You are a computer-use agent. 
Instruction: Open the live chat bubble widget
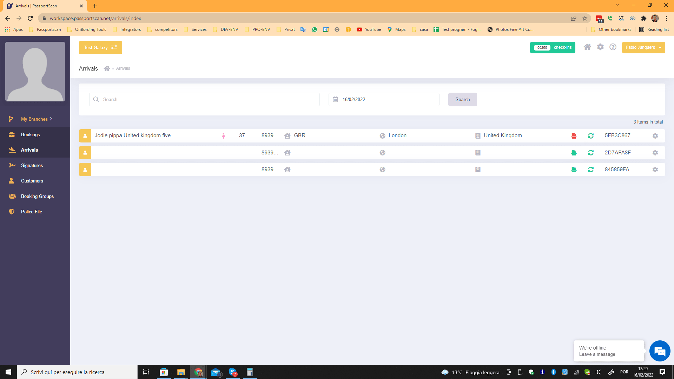(x=660, y=351)
